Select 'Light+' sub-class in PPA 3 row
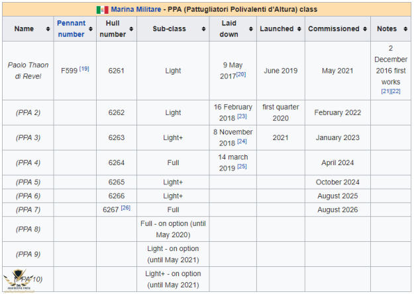The height and width of the screenshot is (294, 414). pyautogui.click(x=173, y=137)
